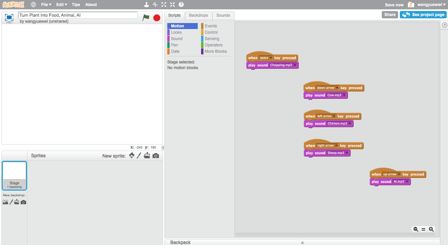Click the green flag to run project
The image size is (448, 245).
point(146,18)
